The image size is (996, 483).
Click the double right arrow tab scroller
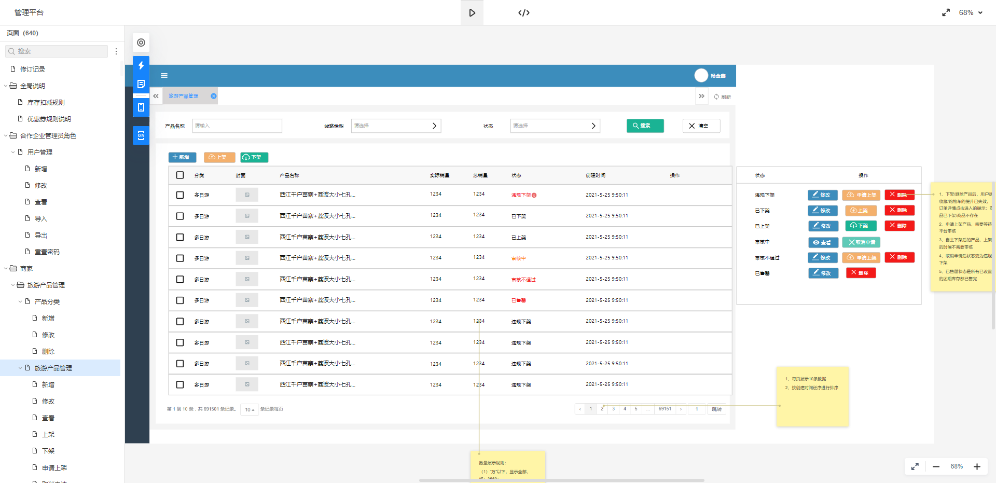[701, 96]
